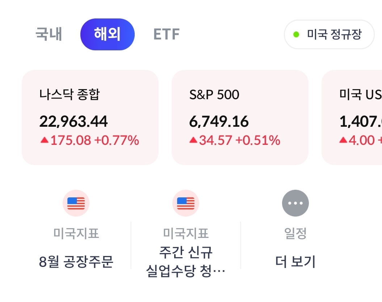Tap the 미국 정규장 market status button

tap(329, 34)
